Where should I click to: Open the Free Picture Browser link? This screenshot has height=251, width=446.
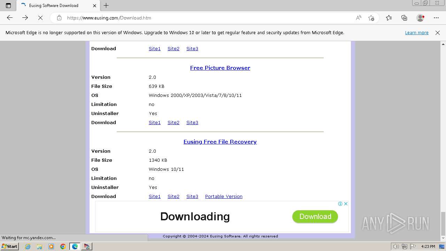tap(220, 68)
